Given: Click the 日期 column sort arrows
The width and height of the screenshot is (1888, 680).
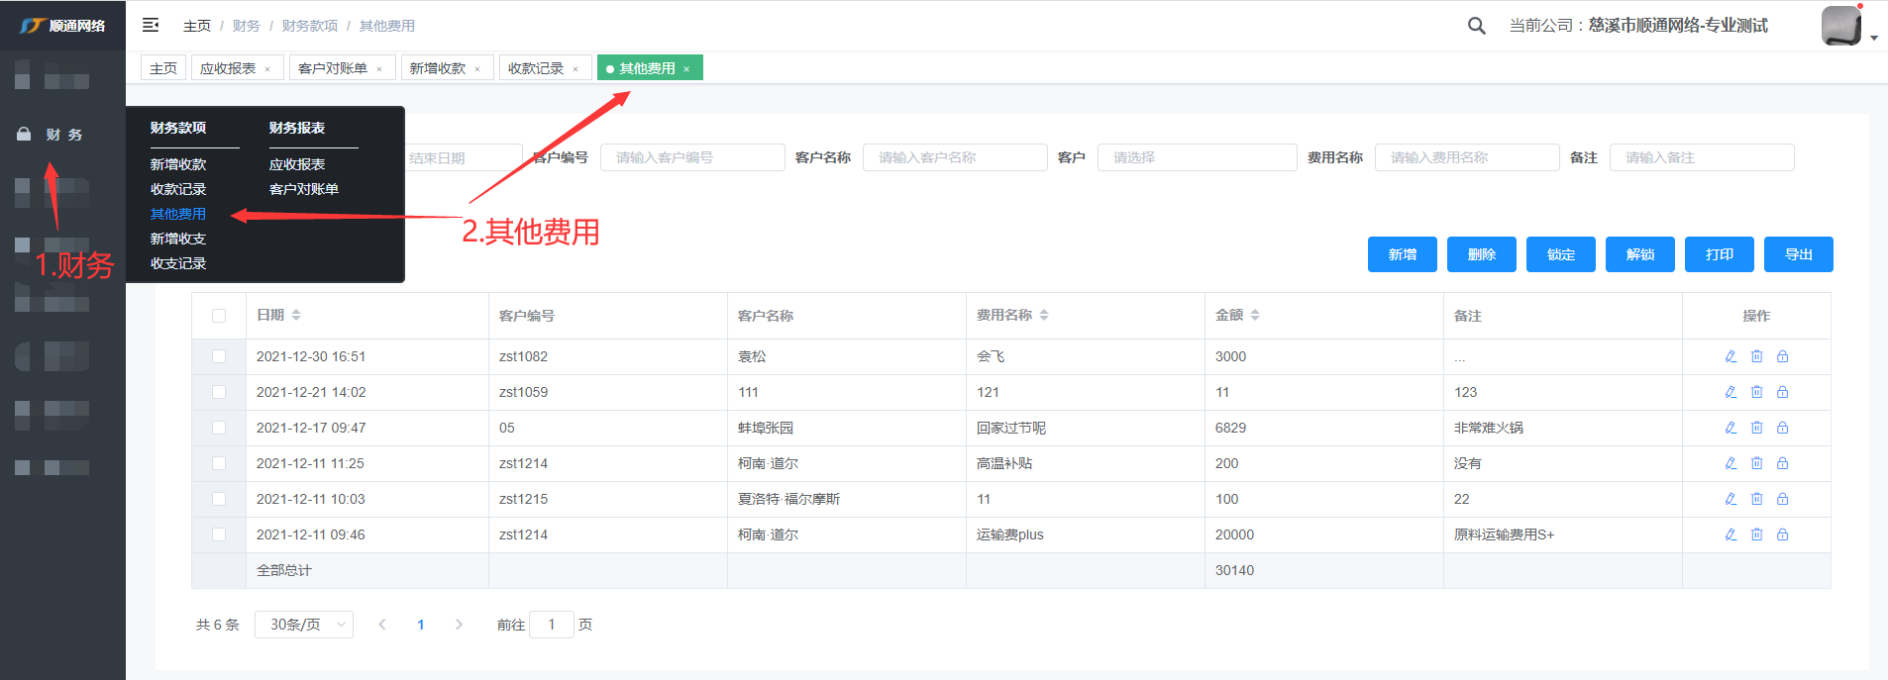Looking at the screenshot, I should [x=296, y=315].
